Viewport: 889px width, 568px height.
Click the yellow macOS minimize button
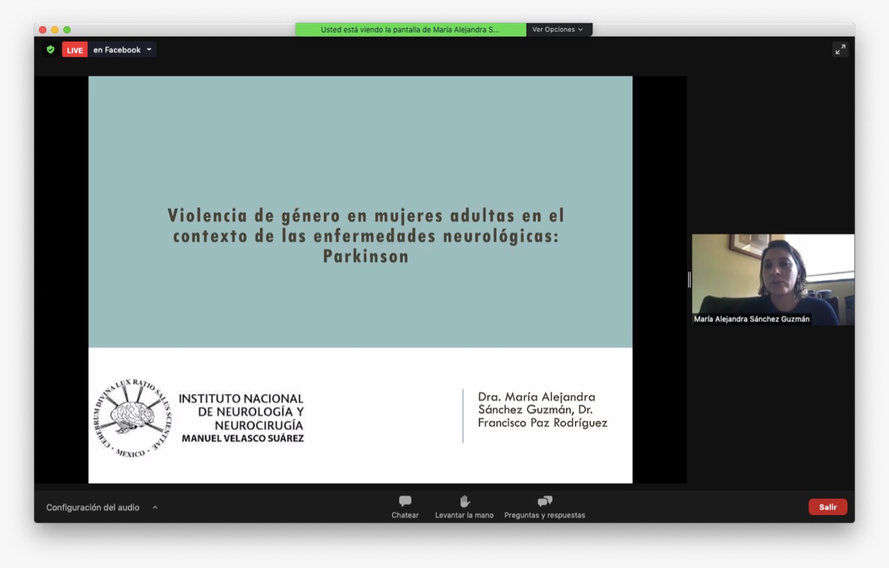[53, 30]
